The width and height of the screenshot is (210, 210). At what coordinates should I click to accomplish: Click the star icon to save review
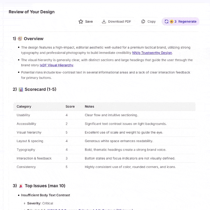tap(81, 22)
